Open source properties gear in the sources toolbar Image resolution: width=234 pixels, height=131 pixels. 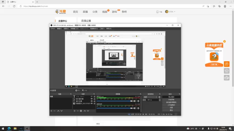(81, 111)
